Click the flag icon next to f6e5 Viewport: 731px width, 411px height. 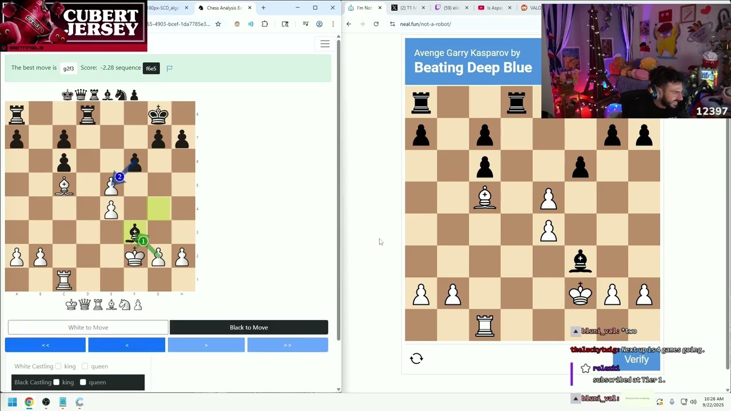point(170,68)
